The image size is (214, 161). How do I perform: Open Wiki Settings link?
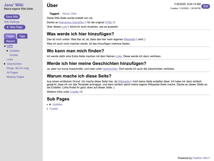click(11, 22)
